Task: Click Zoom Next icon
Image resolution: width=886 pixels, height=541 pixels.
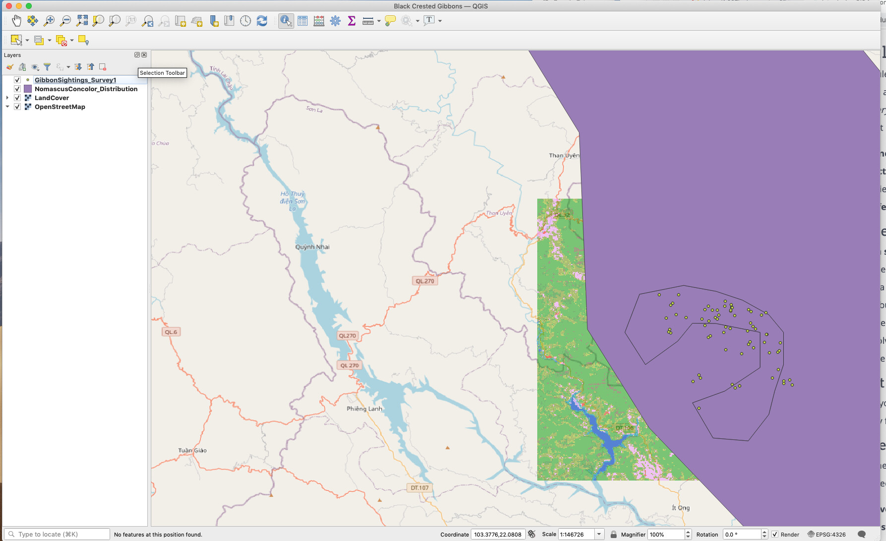Action: (x=164, y=21)
